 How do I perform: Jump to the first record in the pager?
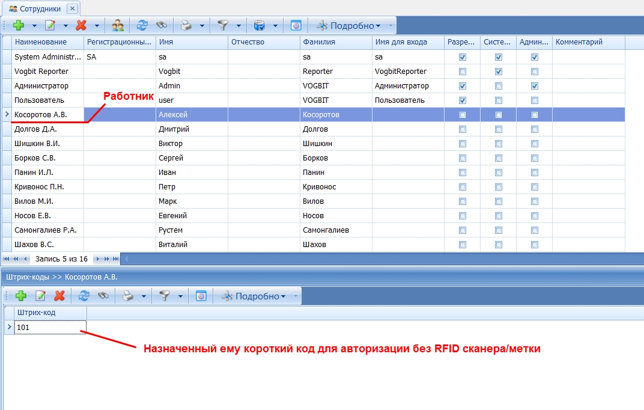tap(6, 259)
